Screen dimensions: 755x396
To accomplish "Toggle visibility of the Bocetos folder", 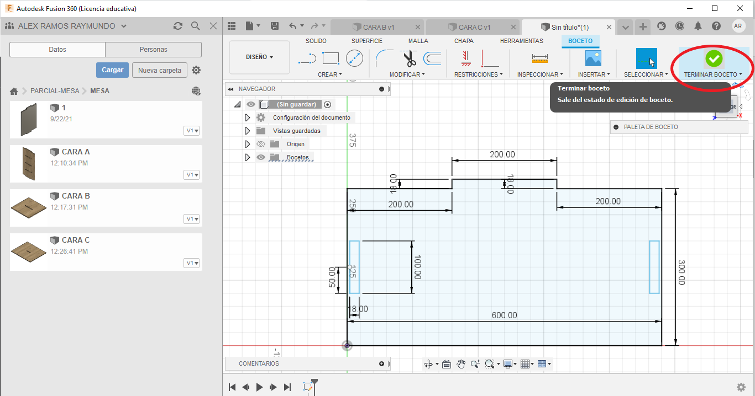I will [x=261, y=157].
